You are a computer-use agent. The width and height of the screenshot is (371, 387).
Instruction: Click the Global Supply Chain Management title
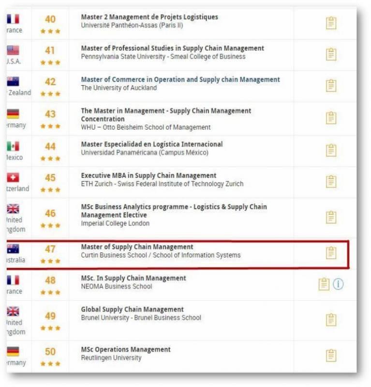[x=132, y=309]
